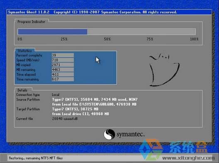219x163 pixels.
Task: Click the Restoring status bar message
Action: coord(36,158)
